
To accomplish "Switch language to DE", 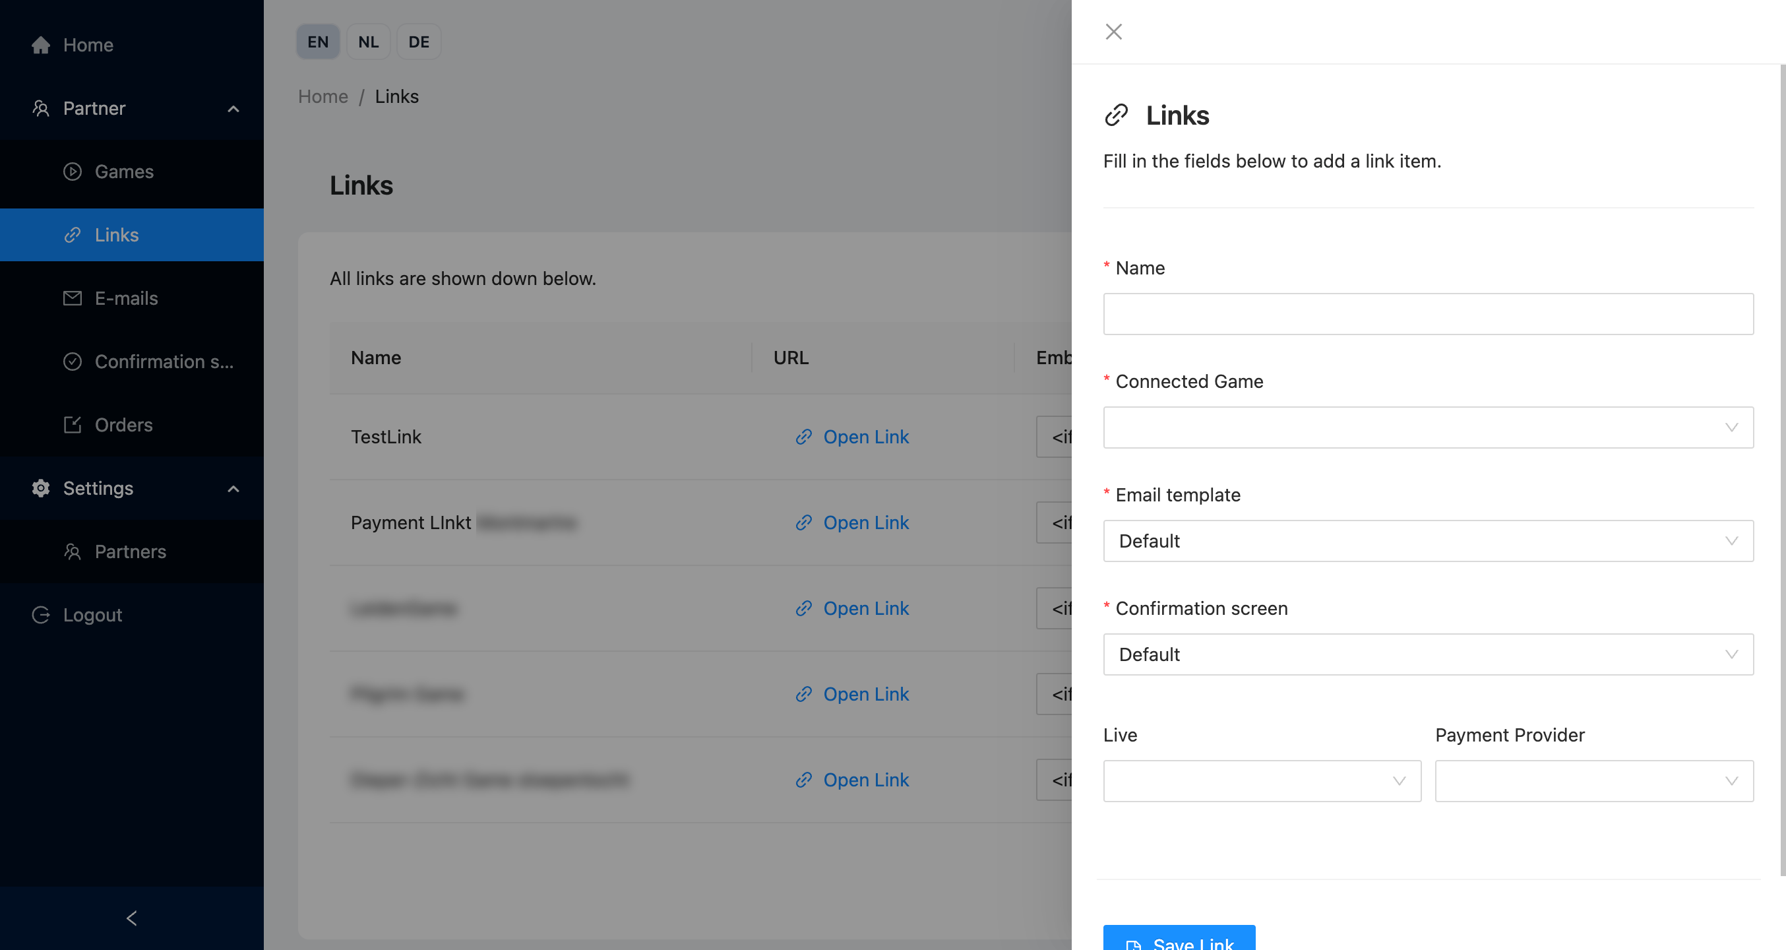I will tap(418, 42).
